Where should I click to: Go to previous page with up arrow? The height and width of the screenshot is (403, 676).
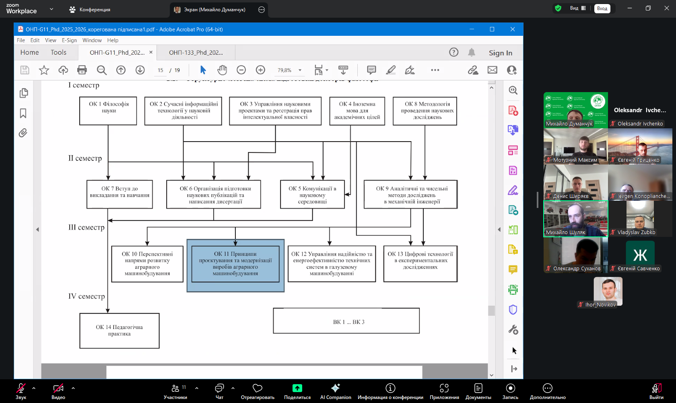121,70
